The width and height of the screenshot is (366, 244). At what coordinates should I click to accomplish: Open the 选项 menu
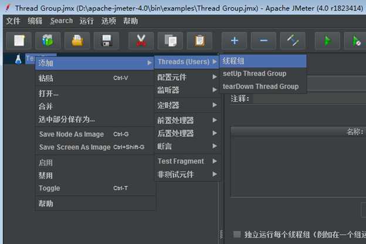(109, 21)
